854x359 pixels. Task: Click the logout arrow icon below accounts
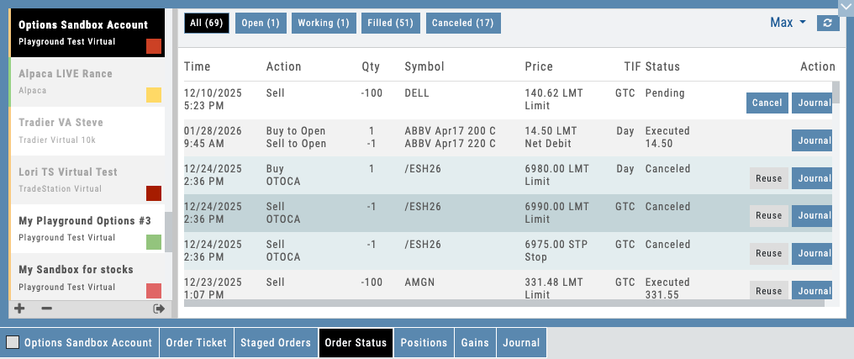[159, 309]
